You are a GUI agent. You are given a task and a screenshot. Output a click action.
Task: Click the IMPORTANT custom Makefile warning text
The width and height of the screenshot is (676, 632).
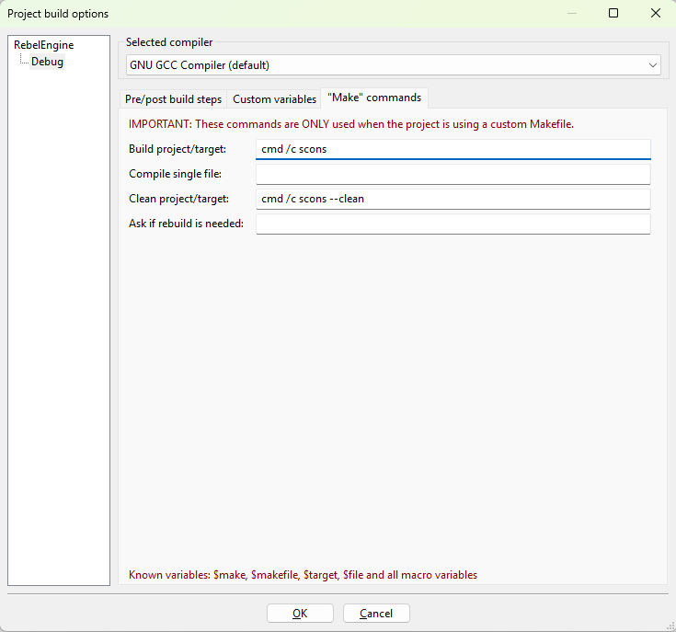tap(351, 124)
